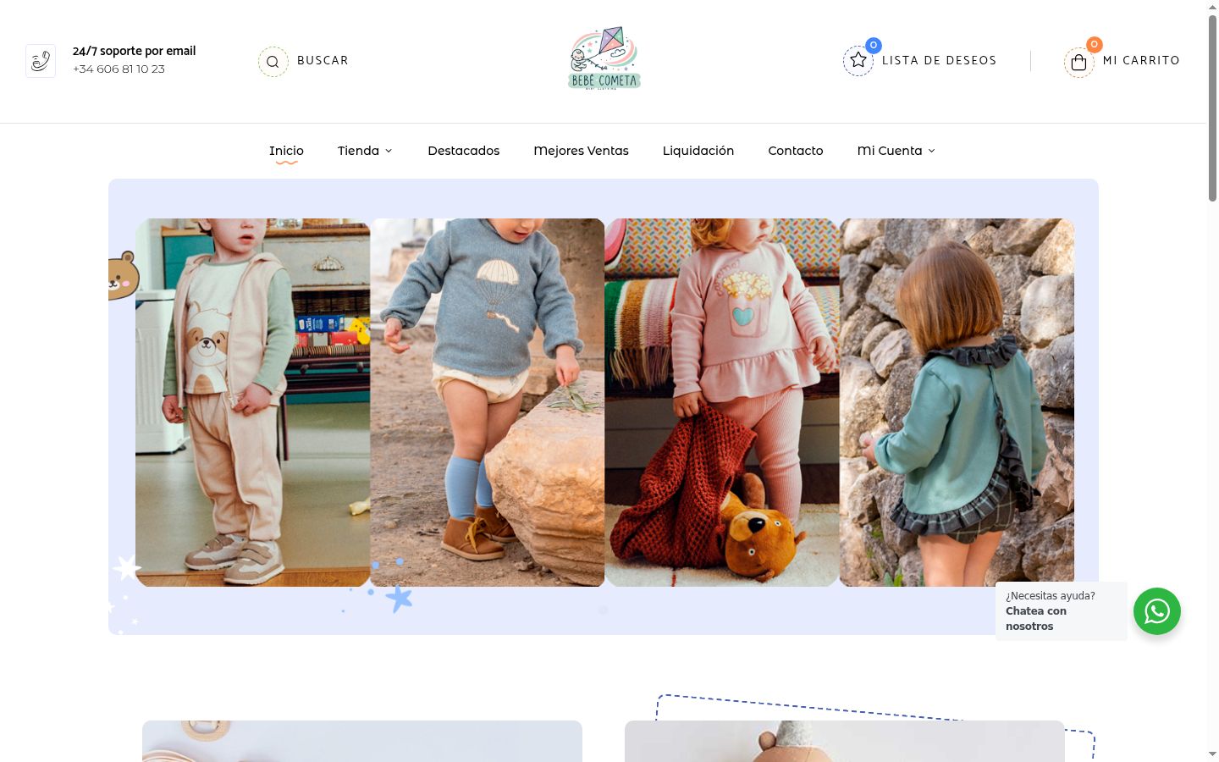The width and height of the screenshot is (1219, 762).
Task: Click the green WhatsApp chat button
Action: coord(1157,611)
